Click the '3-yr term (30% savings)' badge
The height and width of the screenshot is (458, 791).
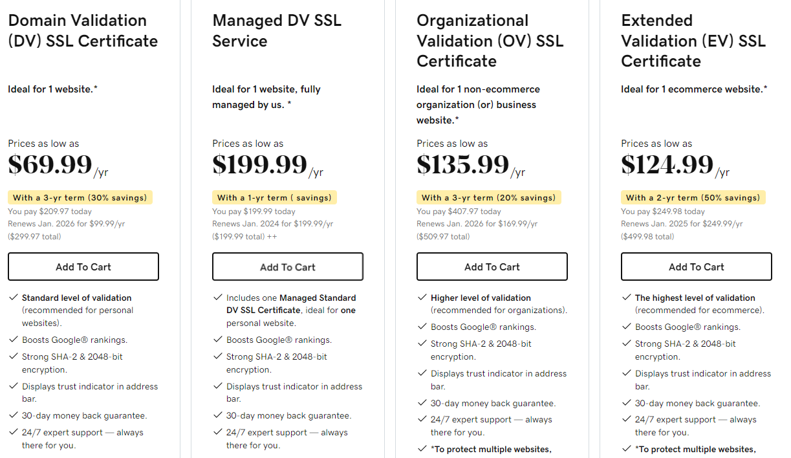pos(80,198)
